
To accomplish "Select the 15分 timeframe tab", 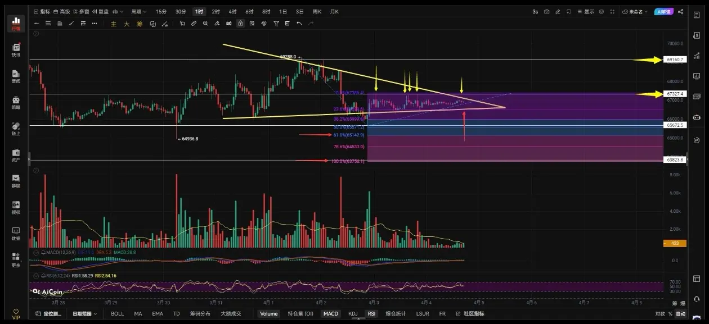I will [x=161, y=11].
